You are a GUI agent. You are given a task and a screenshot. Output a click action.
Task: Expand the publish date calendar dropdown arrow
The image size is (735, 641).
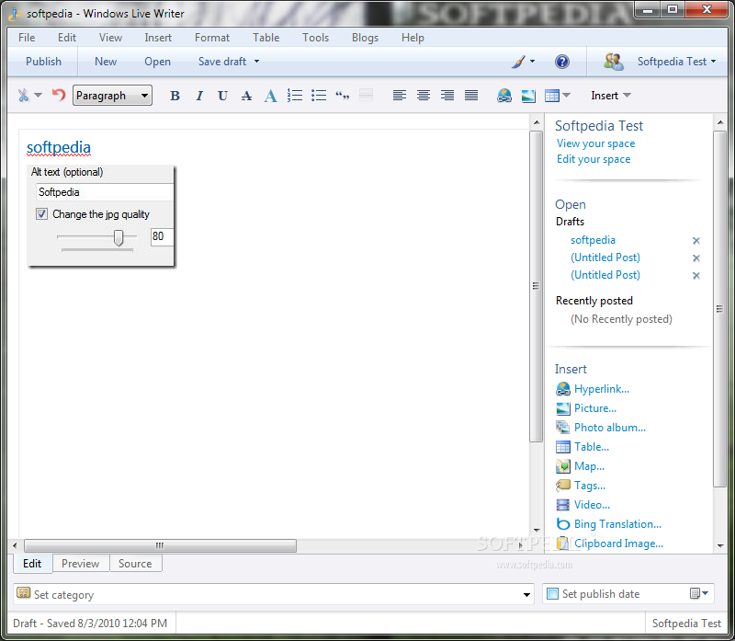pyautogui.click(x=705, y=593)
